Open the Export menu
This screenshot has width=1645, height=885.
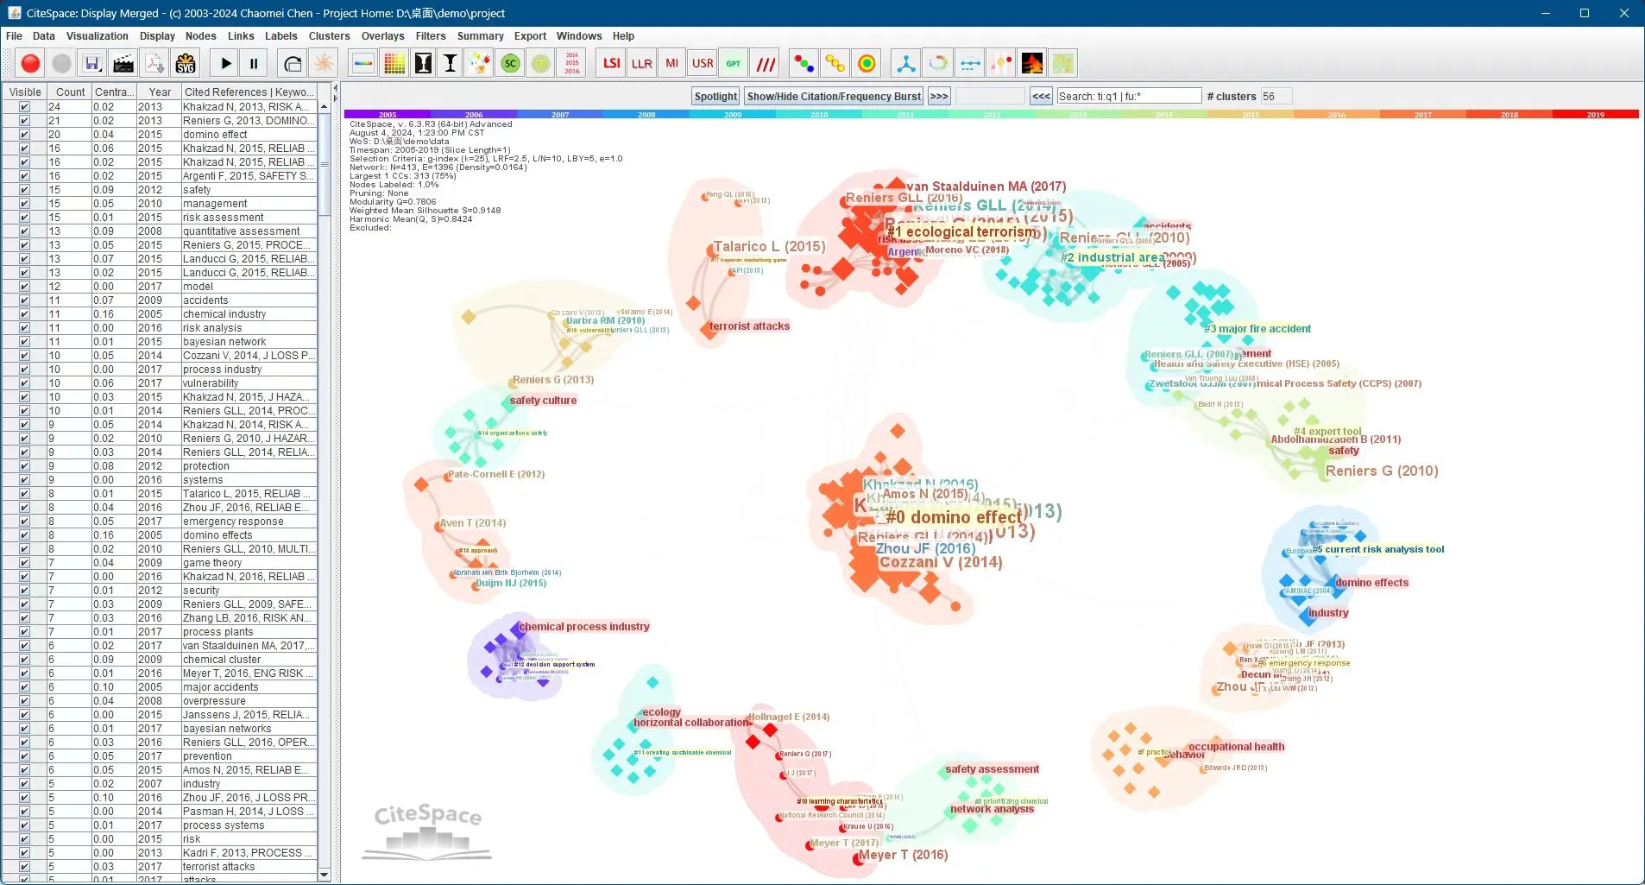[530, 36]
